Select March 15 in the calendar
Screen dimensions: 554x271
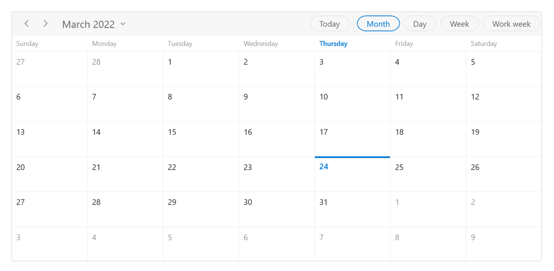tap(200, 139)
